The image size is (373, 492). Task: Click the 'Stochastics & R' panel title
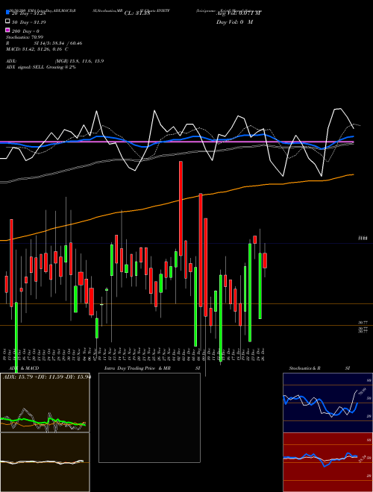pos(305,368)
